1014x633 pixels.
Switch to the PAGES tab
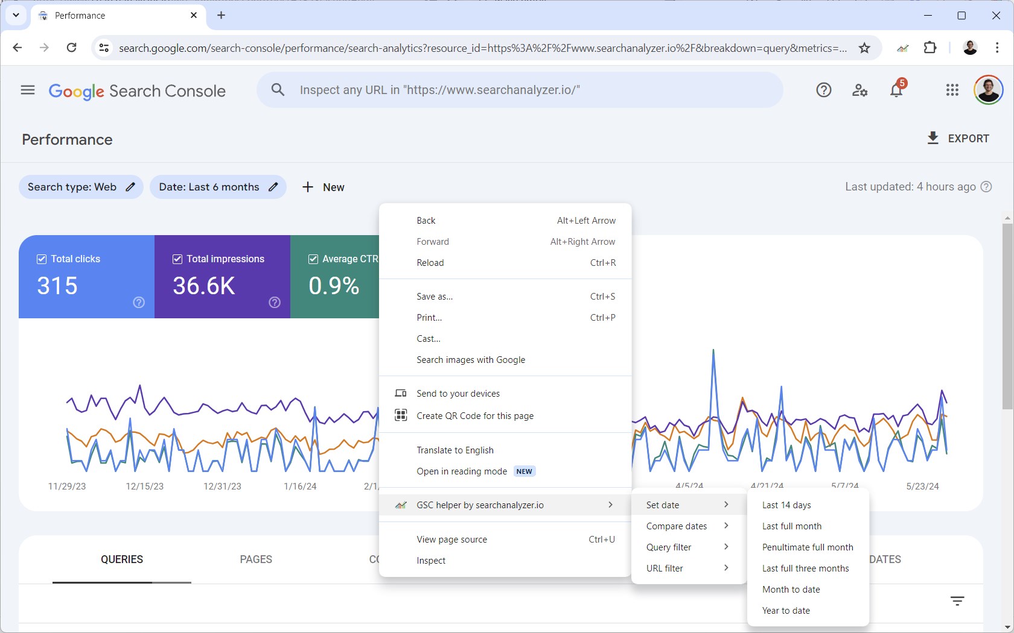tap(255, 559)
